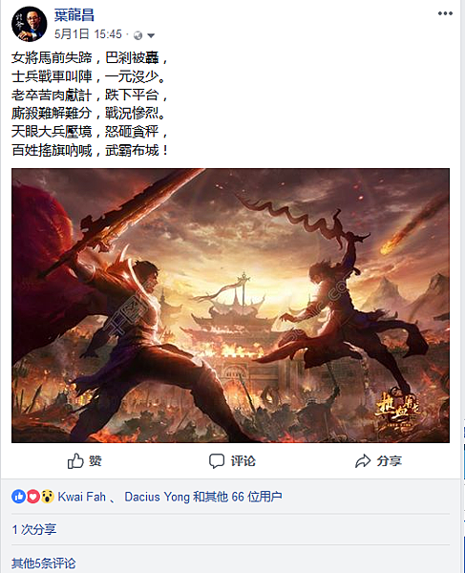
Task: Click the red heart Love reaction icon
Action: click(32, 497)
